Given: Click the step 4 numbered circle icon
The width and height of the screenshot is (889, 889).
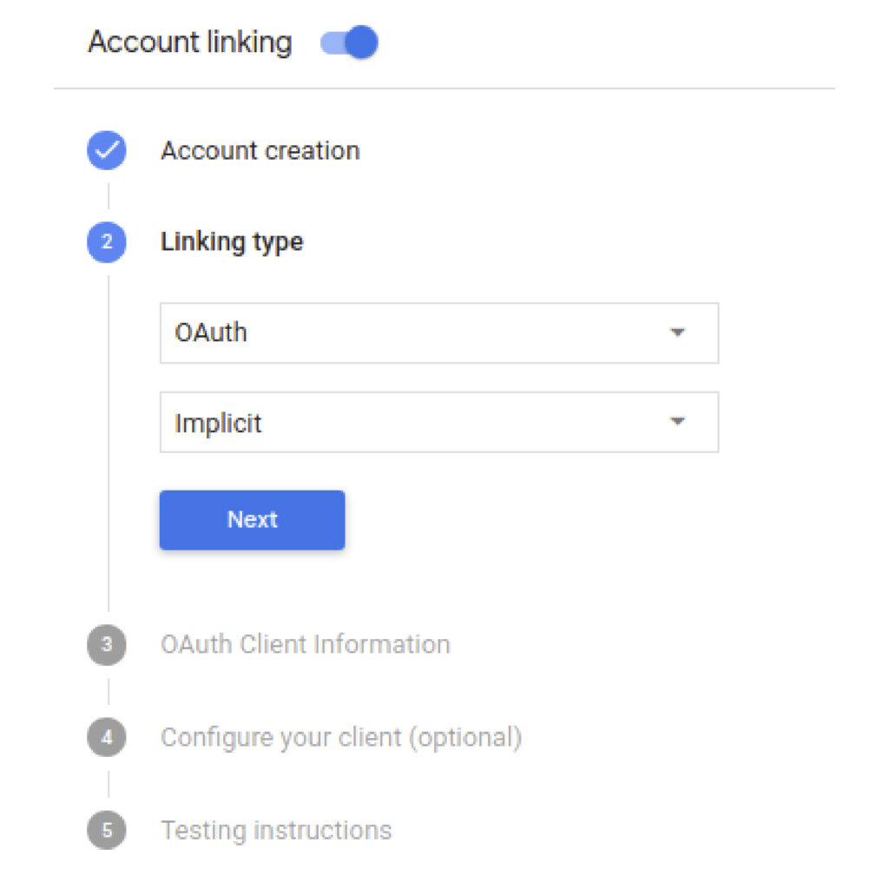Looking at the screenshot, I should [x=105, y=736].
